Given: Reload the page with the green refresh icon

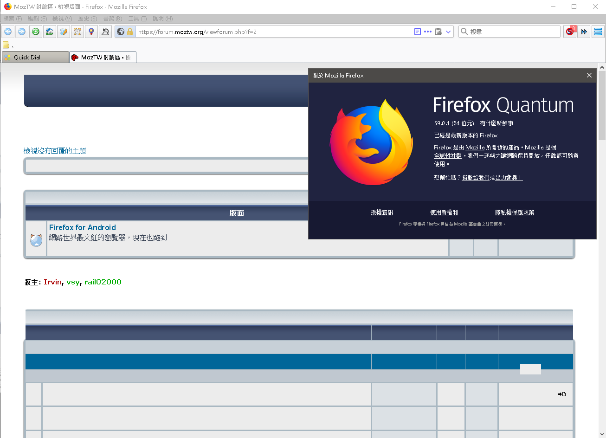Looking at the screenshot, I should (36, 32).
